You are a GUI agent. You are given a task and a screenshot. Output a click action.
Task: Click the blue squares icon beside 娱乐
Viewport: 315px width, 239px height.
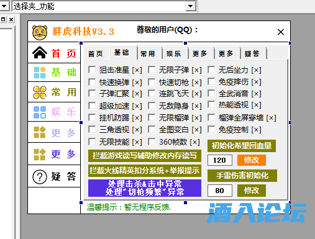coord(40,112)
